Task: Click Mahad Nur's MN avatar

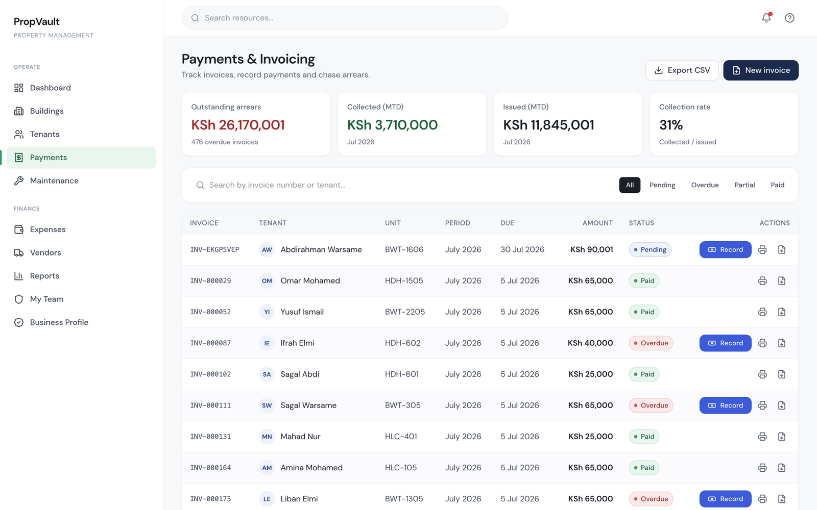Action: click(267, 437)
